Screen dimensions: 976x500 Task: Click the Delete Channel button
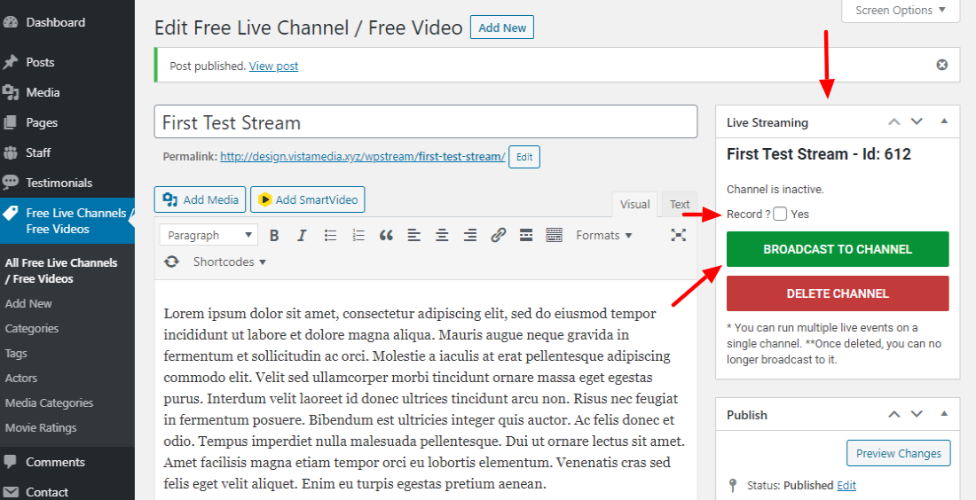(838, 293)
